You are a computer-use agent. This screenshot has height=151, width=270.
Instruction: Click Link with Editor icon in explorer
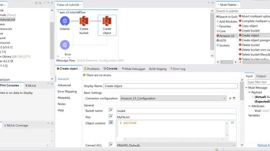[40, 3]
